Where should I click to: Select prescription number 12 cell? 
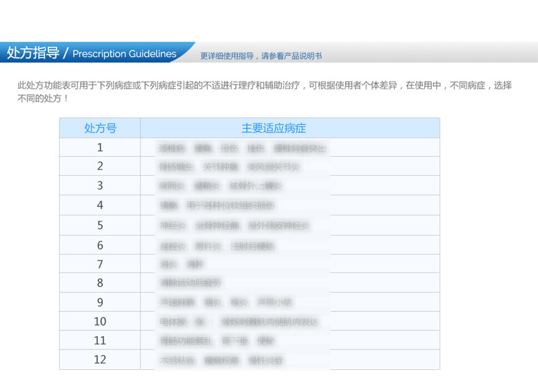(x=100, y=360)
